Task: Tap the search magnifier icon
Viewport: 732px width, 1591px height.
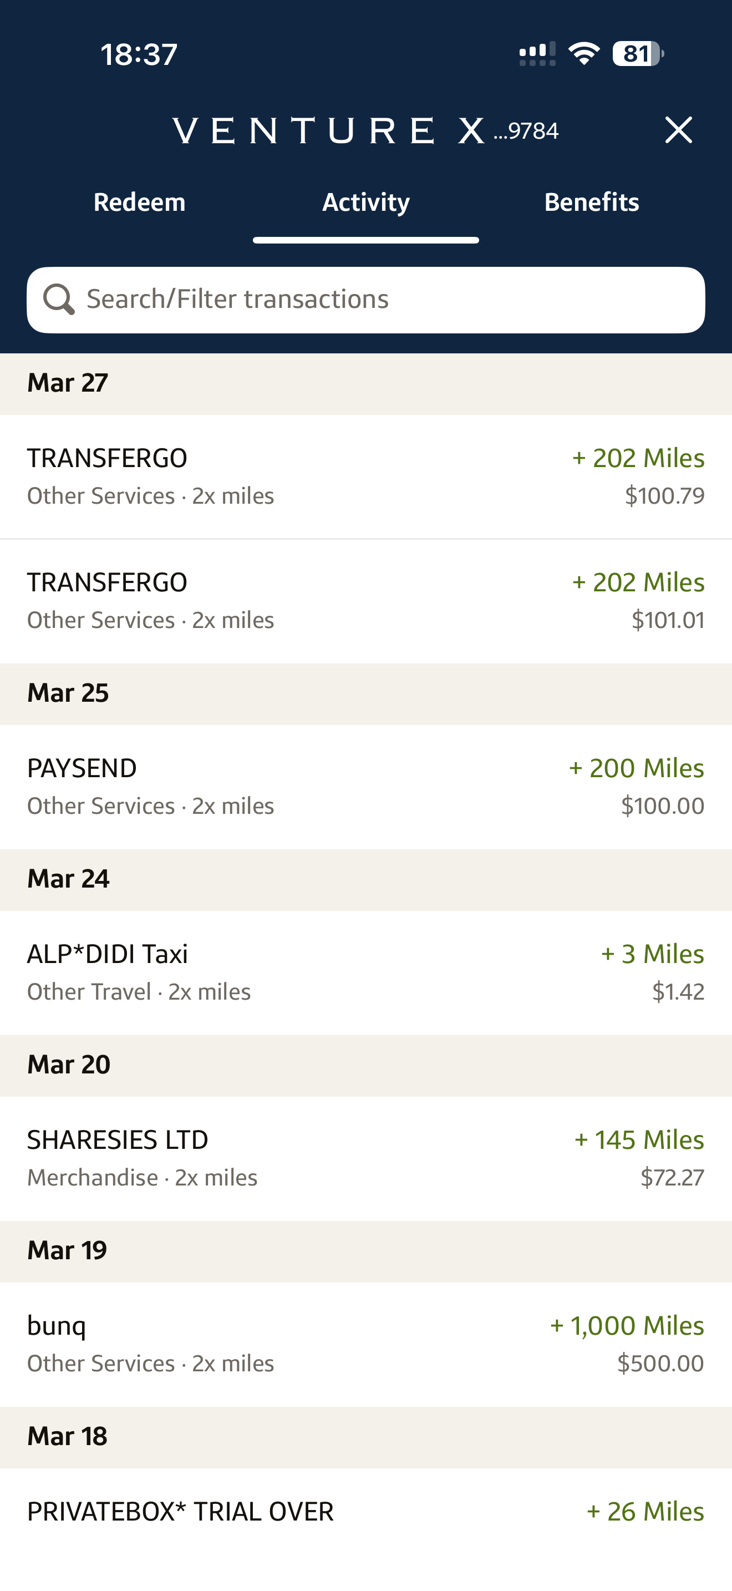Action: [x=59, y=300]
